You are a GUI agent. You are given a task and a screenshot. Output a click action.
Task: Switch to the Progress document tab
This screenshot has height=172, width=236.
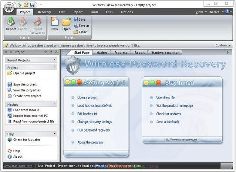pyautogui.click(x=121, y=53)
